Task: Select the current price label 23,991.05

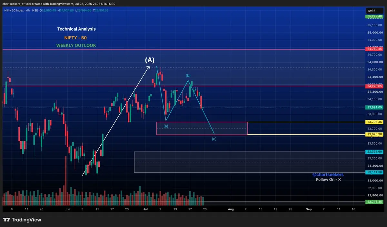Action: 374,107
